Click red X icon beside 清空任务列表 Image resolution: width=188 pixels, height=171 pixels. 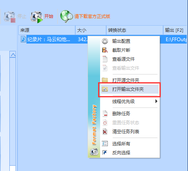[x=105, y=132]
